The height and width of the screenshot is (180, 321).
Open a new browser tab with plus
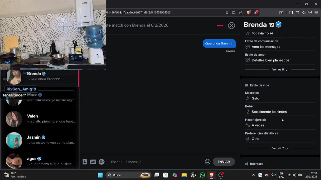[x=107, y=4]
